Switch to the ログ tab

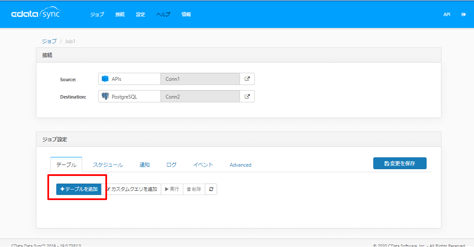tap(171, 165)
